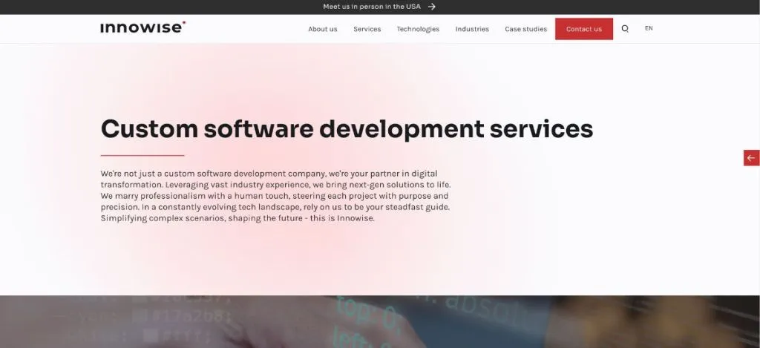760x348 pixels.
Task: Open the Technologies menu
Action: (418, 29)
